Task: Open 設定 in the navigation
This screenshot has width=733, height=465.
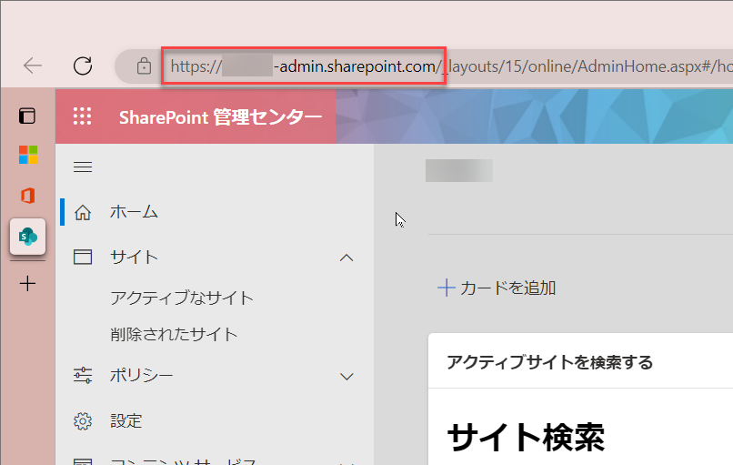Action: 126,421
